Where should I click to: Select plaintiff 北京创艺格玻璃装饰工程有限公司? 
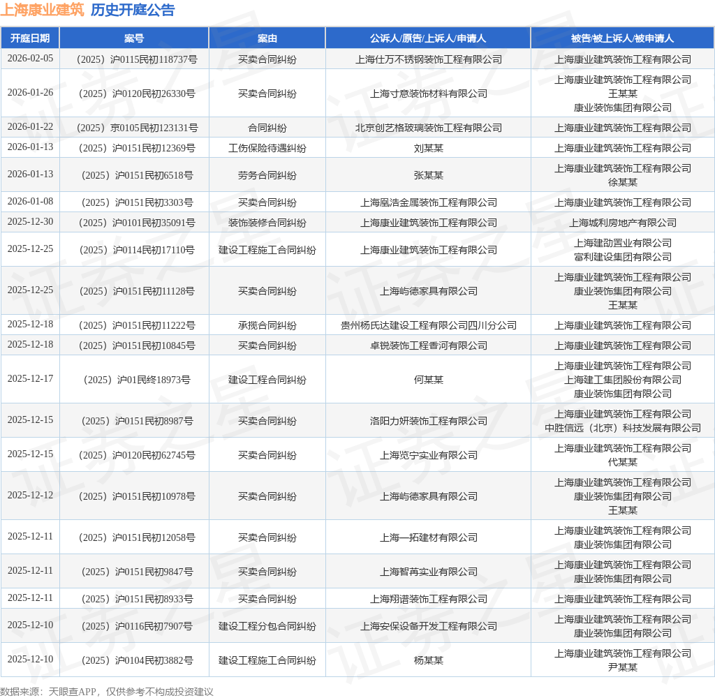click(x=429, y=128)
